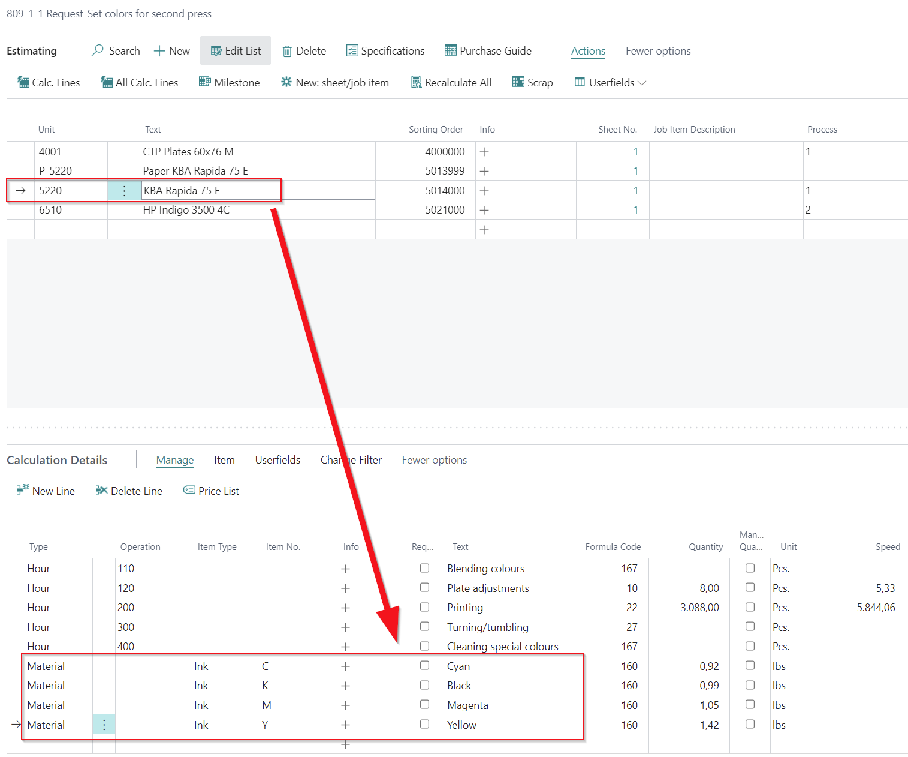Click the Delete trash icon

coord(287,51)
